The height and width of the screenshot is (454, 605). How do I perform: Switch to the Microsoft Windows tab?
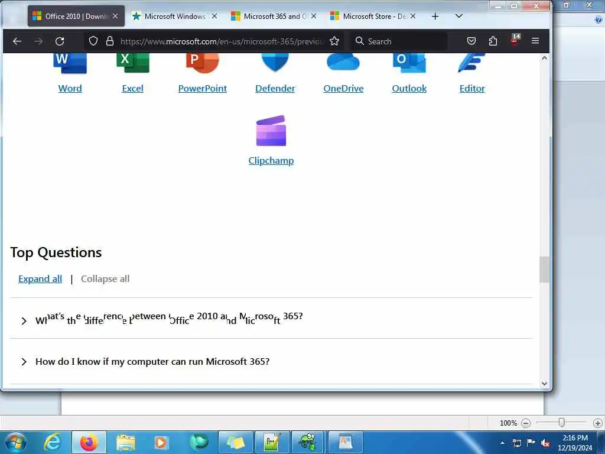[175, 16]
